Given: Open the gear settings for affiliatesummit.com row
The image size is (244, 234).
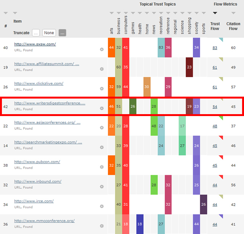Looking at the screenshot, I should (102, 69).
